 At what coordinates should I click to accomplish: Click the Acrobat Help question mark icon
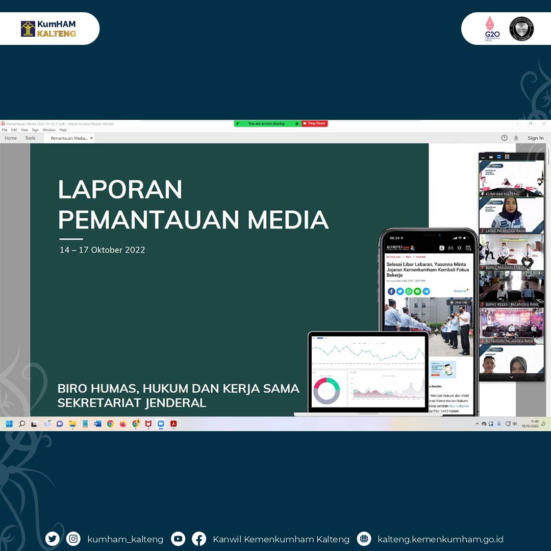point(504,138)
